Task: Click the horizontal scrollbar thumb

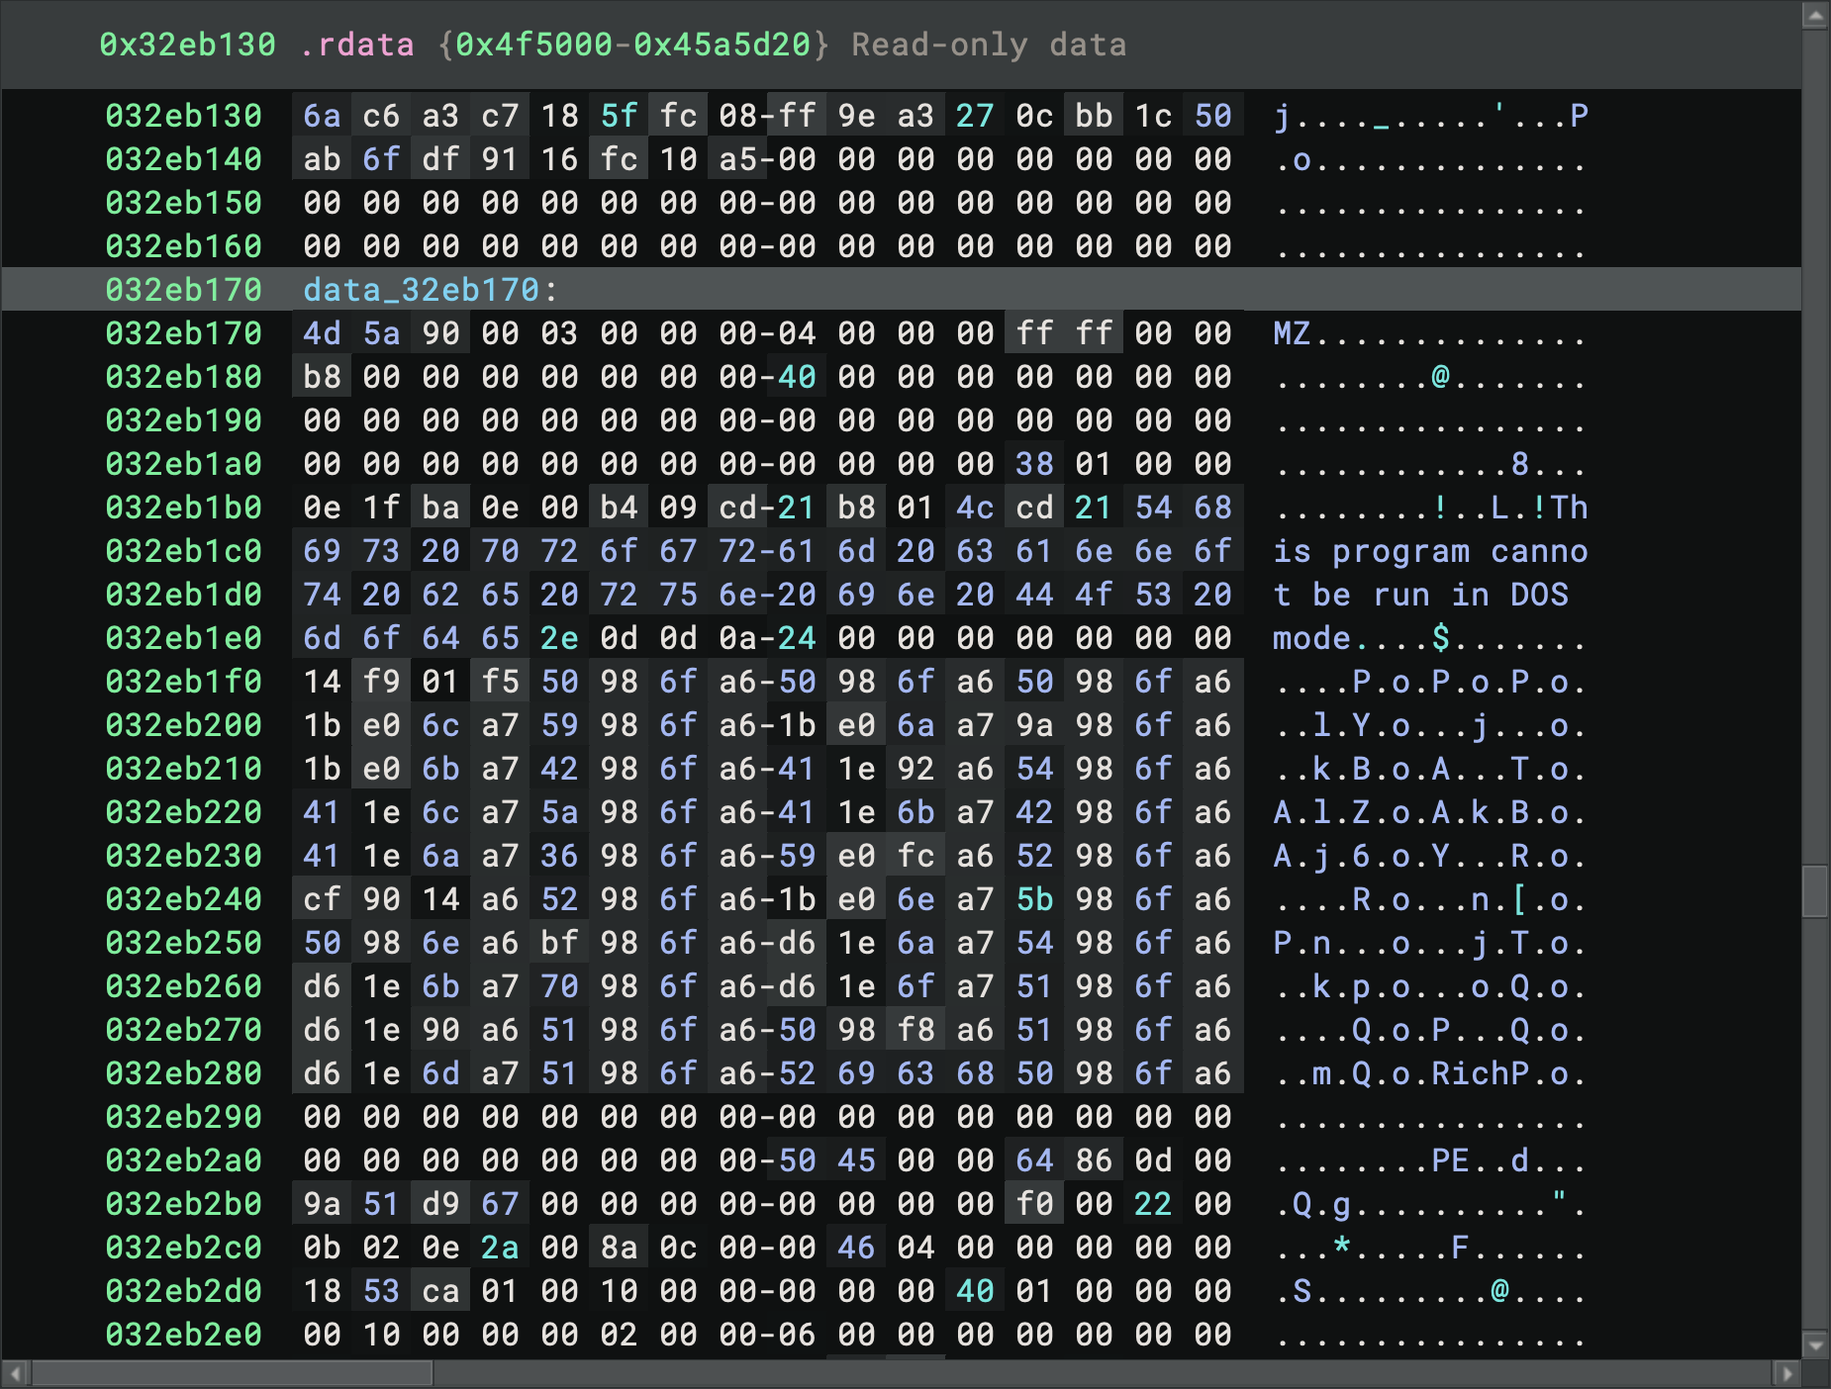Action: [x=233, y=1373]
